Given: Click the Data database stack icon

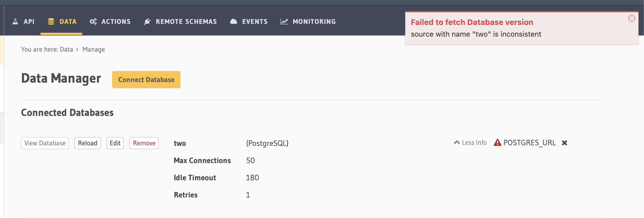Looking at the screenshot, I should pyautogui.click(x=51, y=21).
